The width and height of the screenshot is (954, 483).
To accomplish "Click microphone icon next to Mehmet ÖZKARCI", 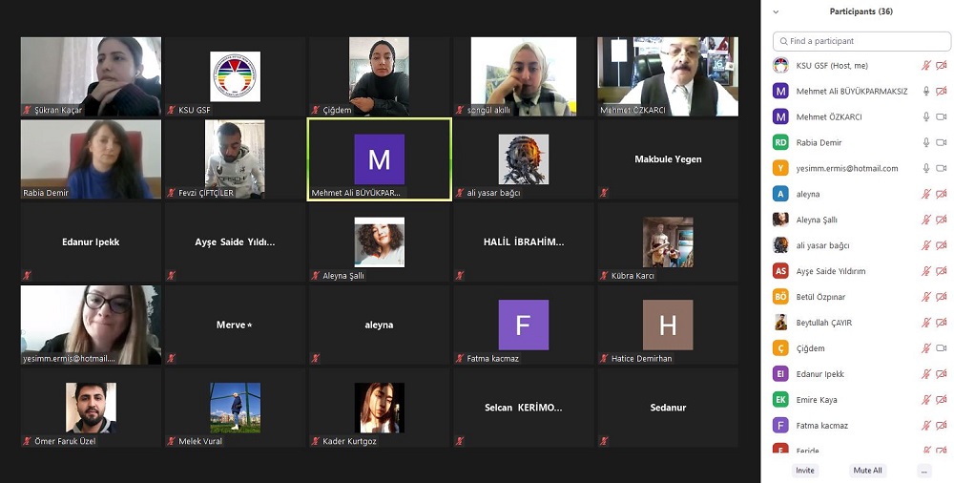I will click(925, 117).
